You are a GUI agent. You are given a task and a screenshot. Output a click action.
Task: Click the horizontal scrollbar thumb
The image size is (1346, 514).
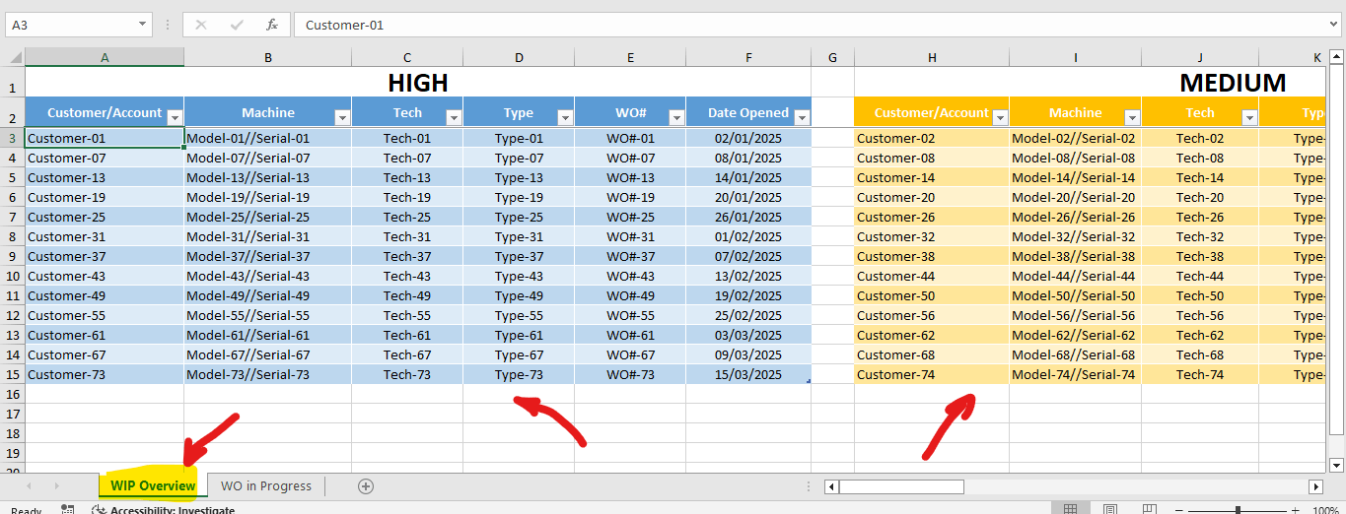tap(901, 486)
